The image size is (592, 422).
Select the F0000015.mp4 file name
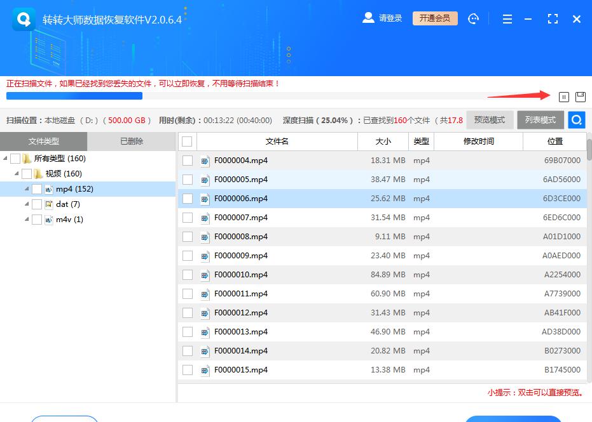point(241,369)
